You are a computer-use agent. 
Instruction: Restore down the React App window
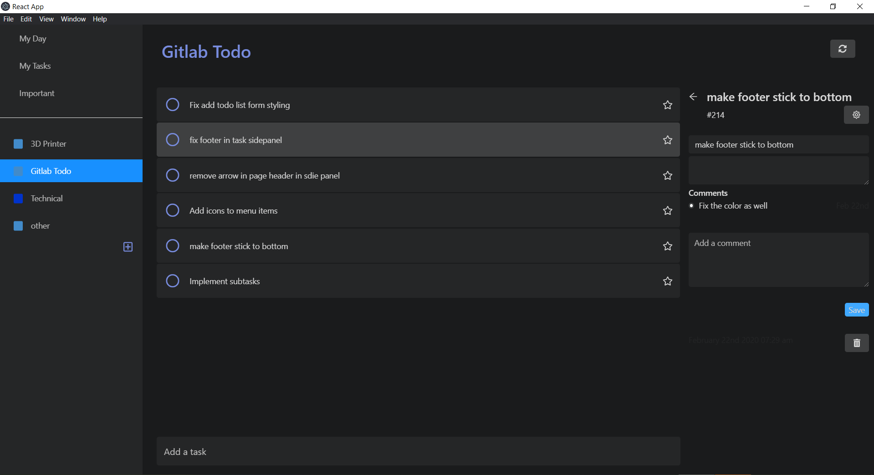(x=833, y=6)
